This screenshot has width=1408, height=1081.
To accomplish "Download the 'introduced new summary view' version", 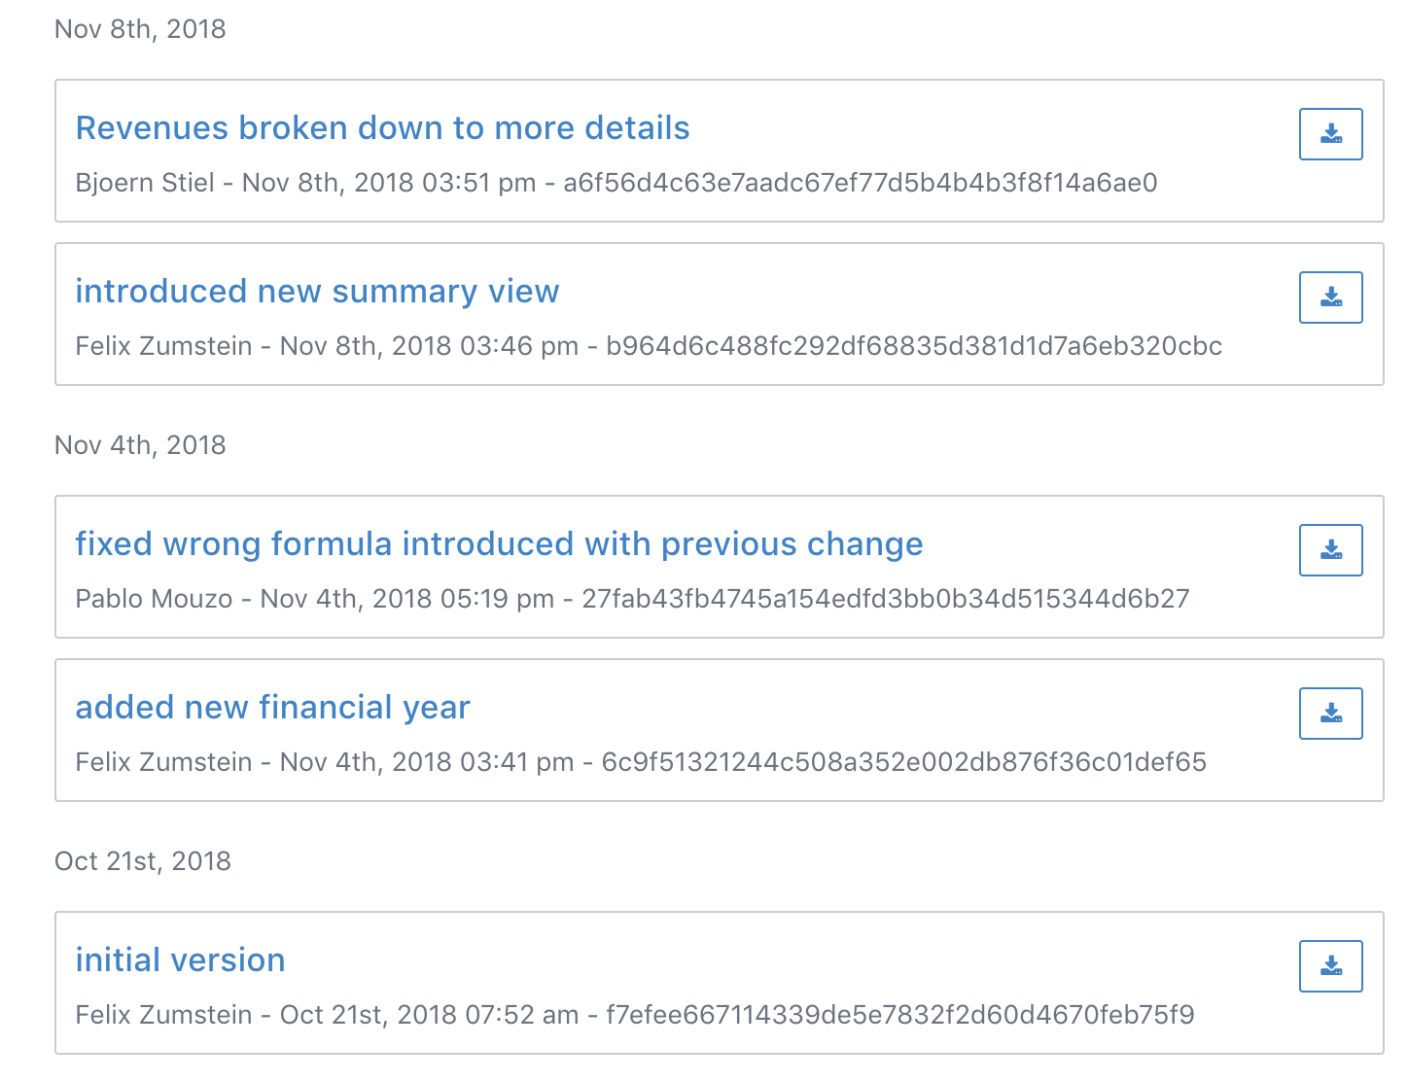I will (x=1330, y=297).
